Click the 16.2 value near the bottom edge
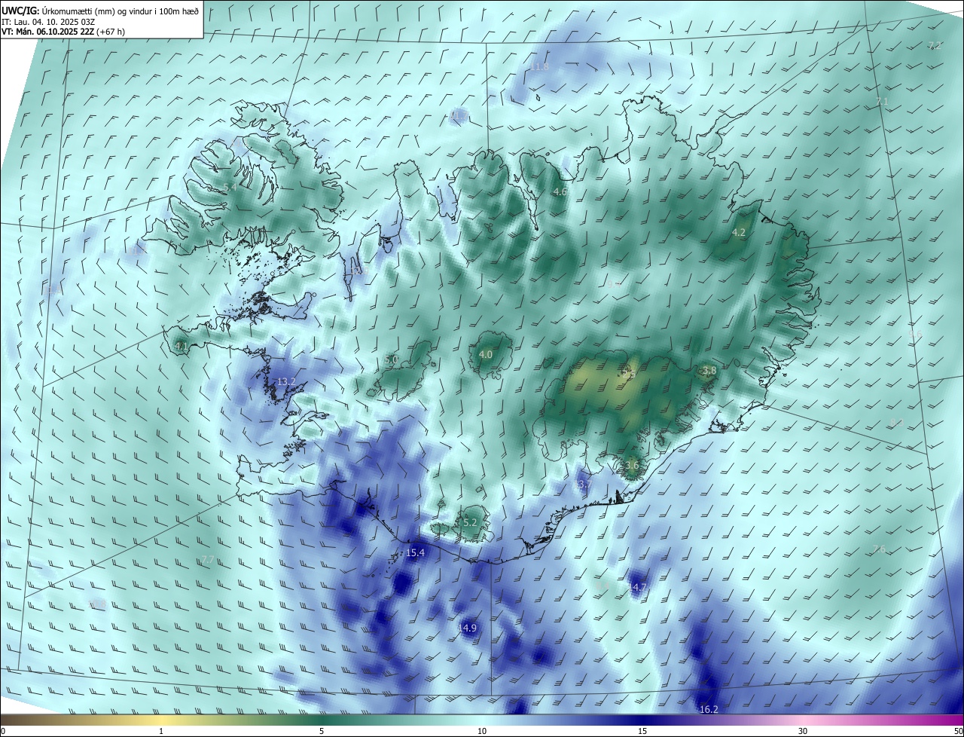Screen dimensions: 964x737 [709, 709]
